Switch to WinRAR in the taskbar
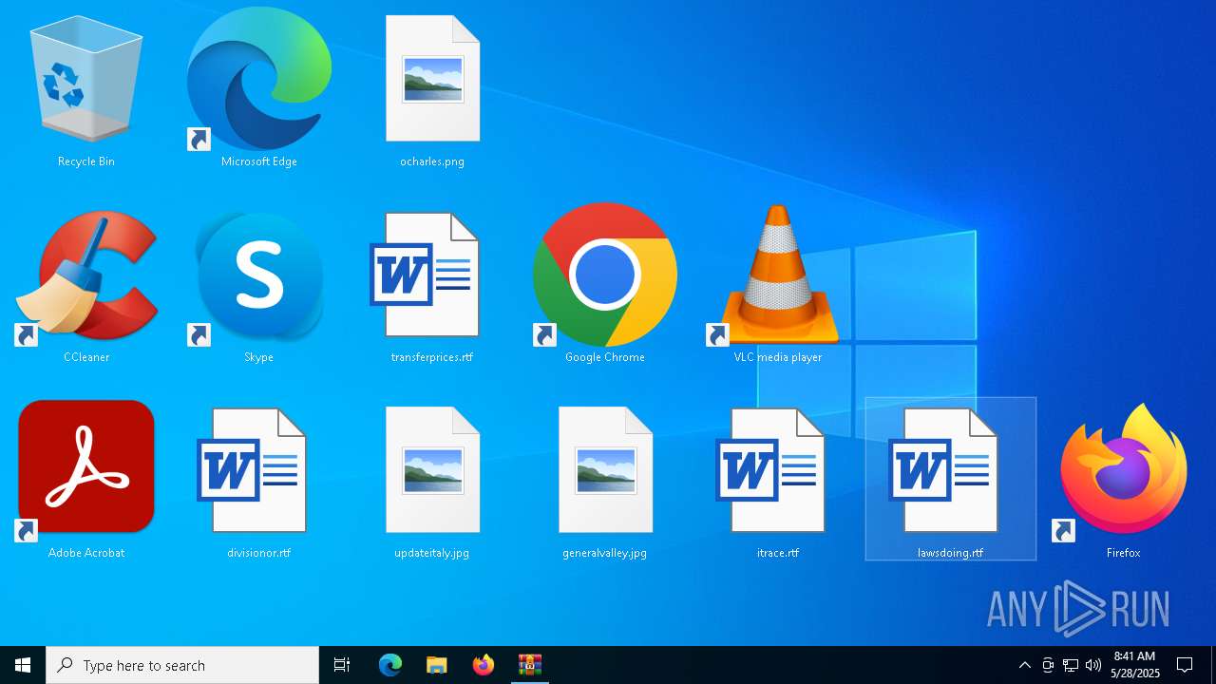Image resolution: width=1216 pixels, height=684 pixels. (530, 665)
